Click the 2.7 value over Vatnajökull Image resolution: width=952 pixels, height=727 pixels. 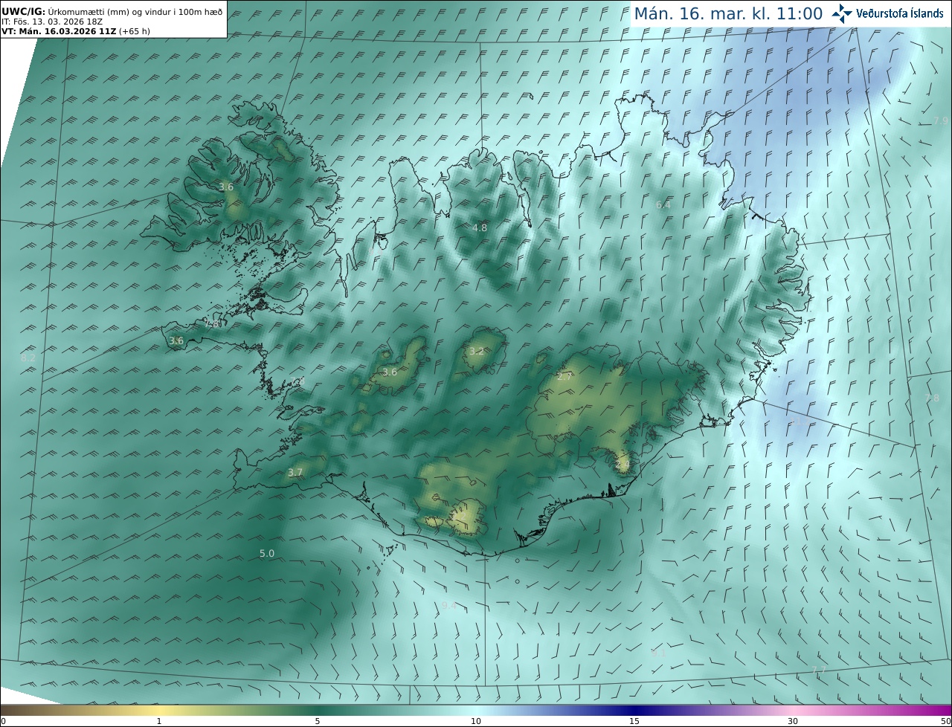coord(565,376)
